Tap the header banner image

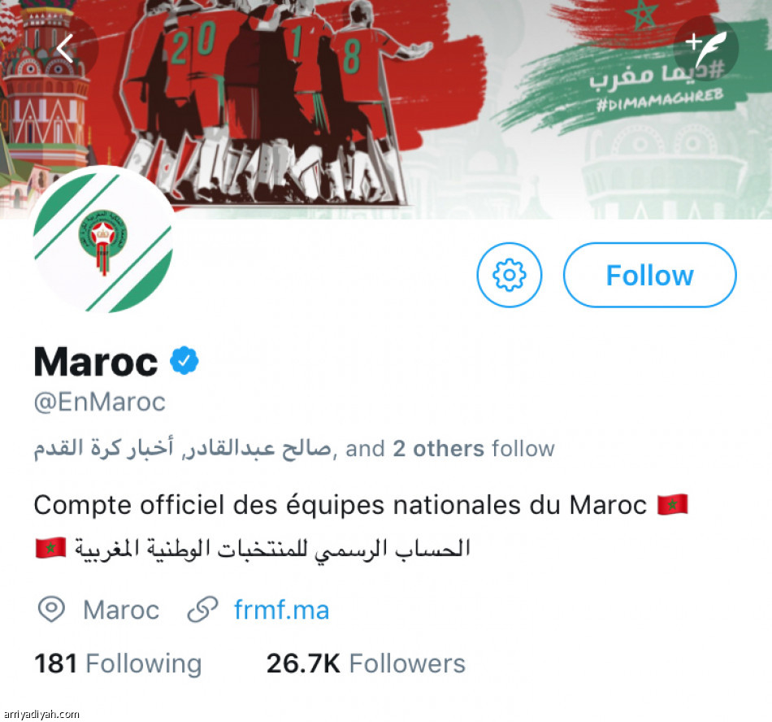(x=386, y=109)
